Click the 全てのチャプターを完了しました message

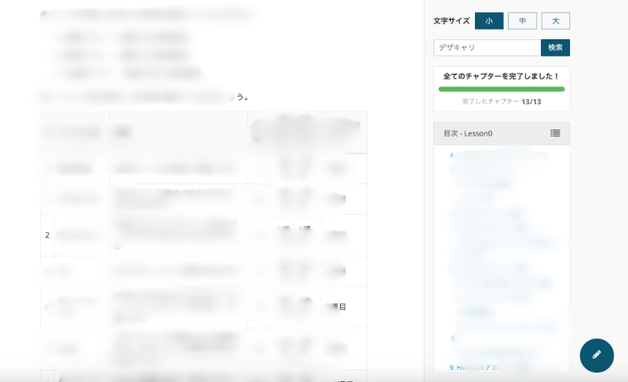[x=501, y=77]
